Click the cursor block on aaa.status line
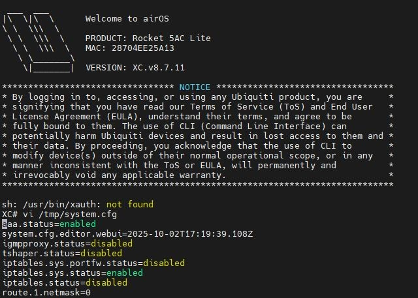 pos(5,224)
